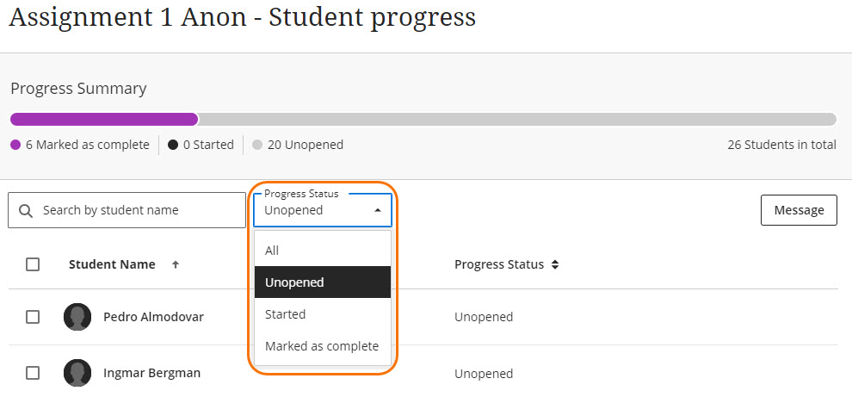Image resolution: width=852 pixels, height=397 pixels.
Task: Click the purple Marked as complete legend dot
Action: [x=15, y=145]
